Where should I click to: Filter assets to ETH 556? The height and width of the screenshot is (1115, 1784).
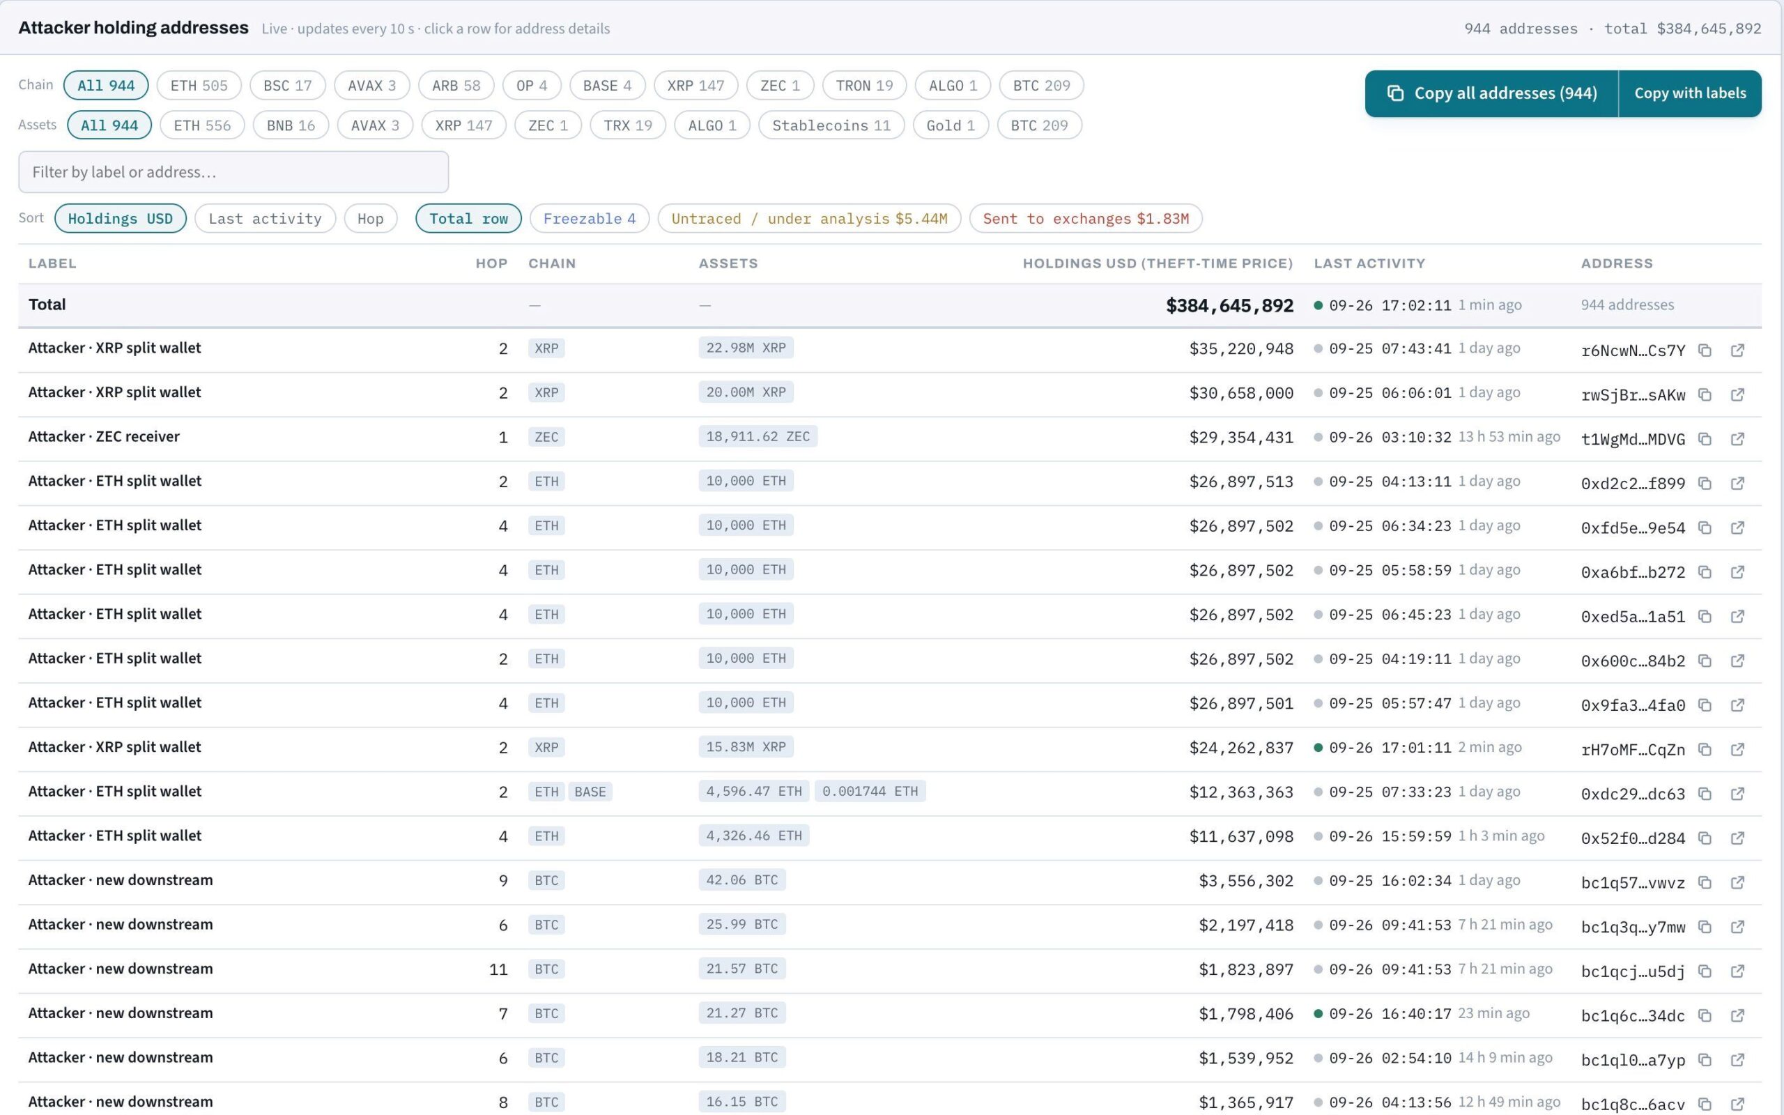[x=202, y=125]
